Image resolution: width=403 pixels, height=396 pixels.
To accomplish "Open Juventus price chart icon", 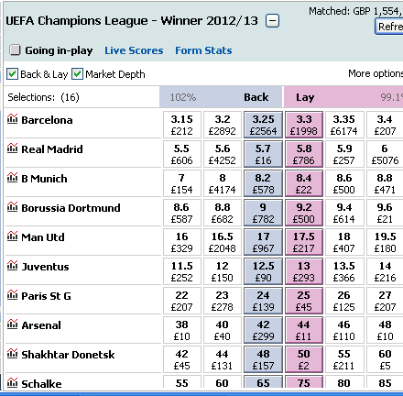I will 12,265.
